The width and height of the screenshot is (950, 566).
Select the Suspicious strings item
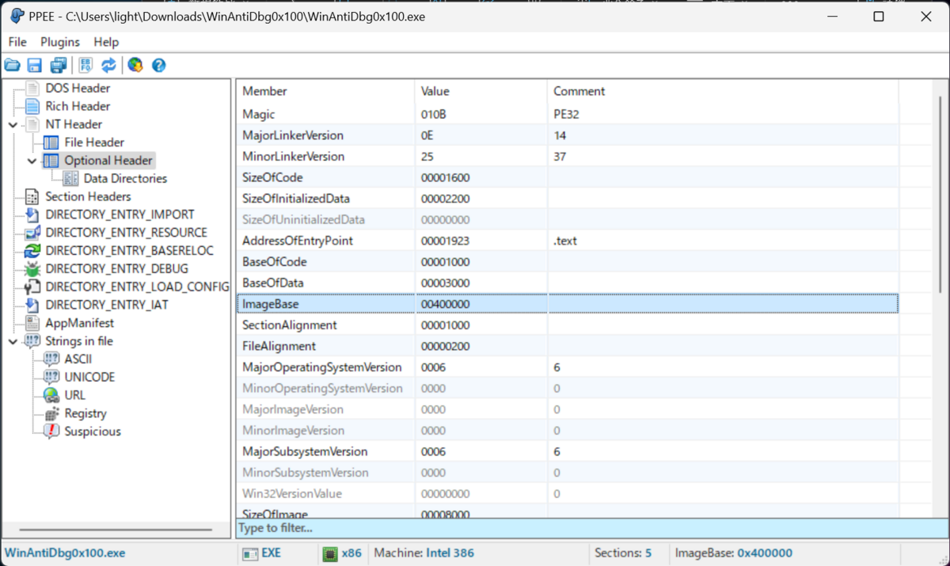tap(95, 431)
